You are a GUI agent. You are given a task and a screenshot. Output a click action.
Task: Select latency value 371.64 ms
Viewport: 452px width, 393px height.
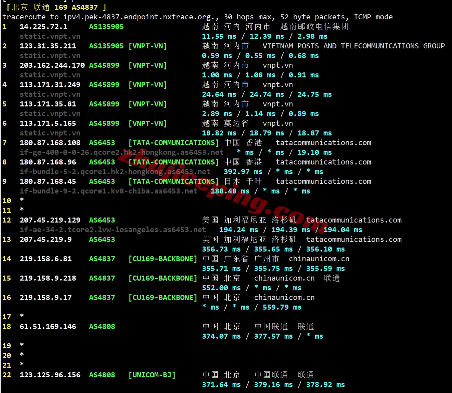[x=221, y=385]
